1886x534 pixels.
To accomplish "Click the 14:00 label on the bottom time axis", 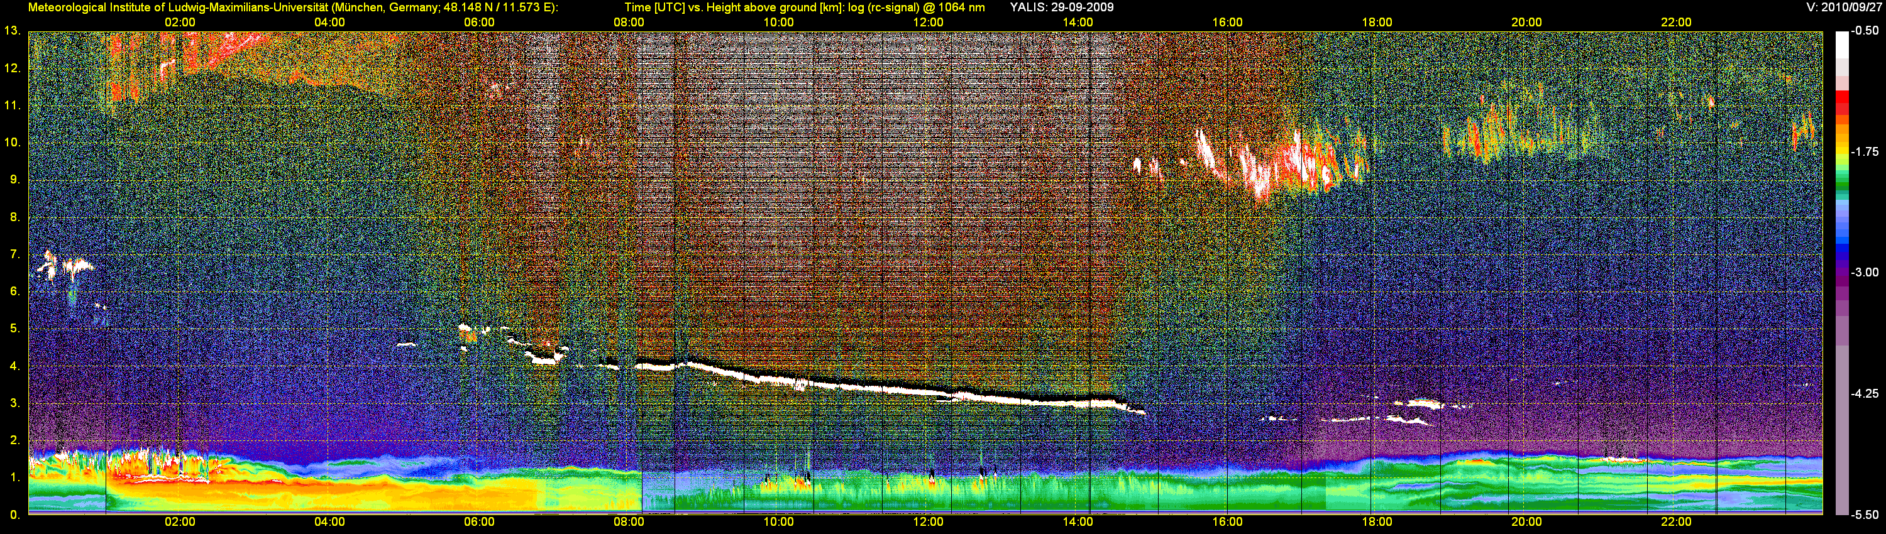I will pyautogui.click(x=1078, y=522).
